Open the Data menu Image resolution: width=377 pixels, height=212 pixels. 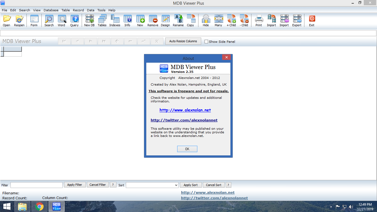pos(91,10)
